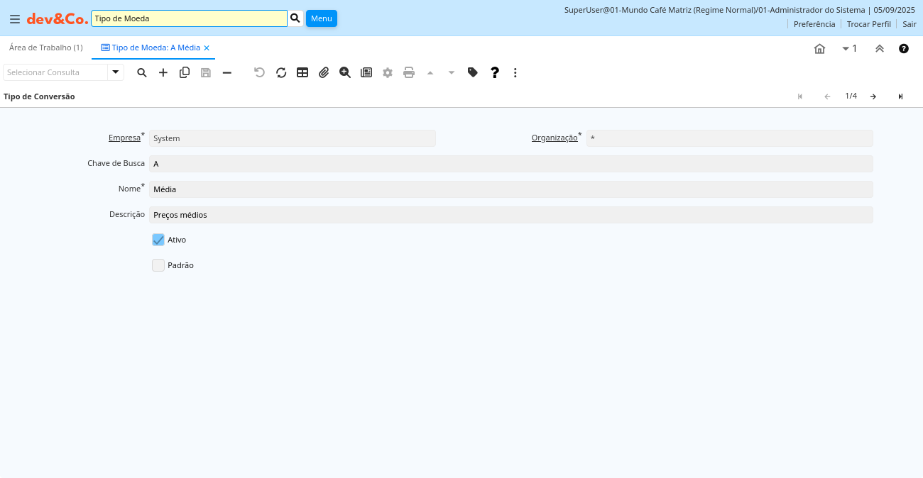Expand the notifications dropdown showing 1
The width and height of the screenshot is (923, 478).
[x=849, y=49]
